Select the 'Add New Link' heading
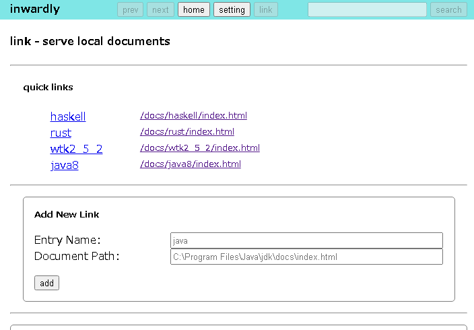Screen dimensions: 474x330 [x=67, y=214]
